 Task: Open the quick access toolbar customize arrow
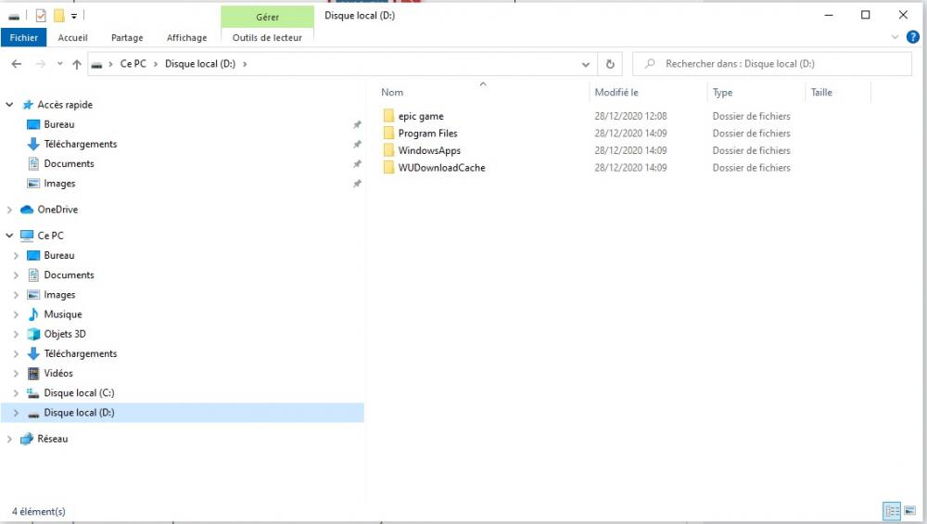coord(74,16)
